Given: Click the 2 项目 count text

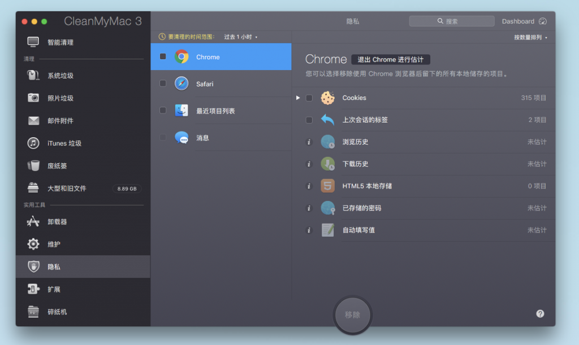Looking at the screenshot, I should pos(537,120).
